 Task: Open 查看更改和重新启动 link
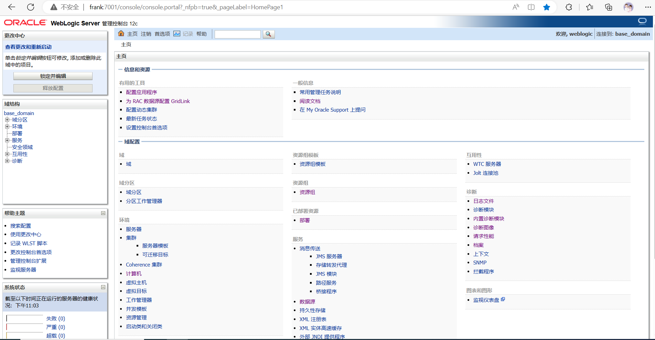point(28,47)
